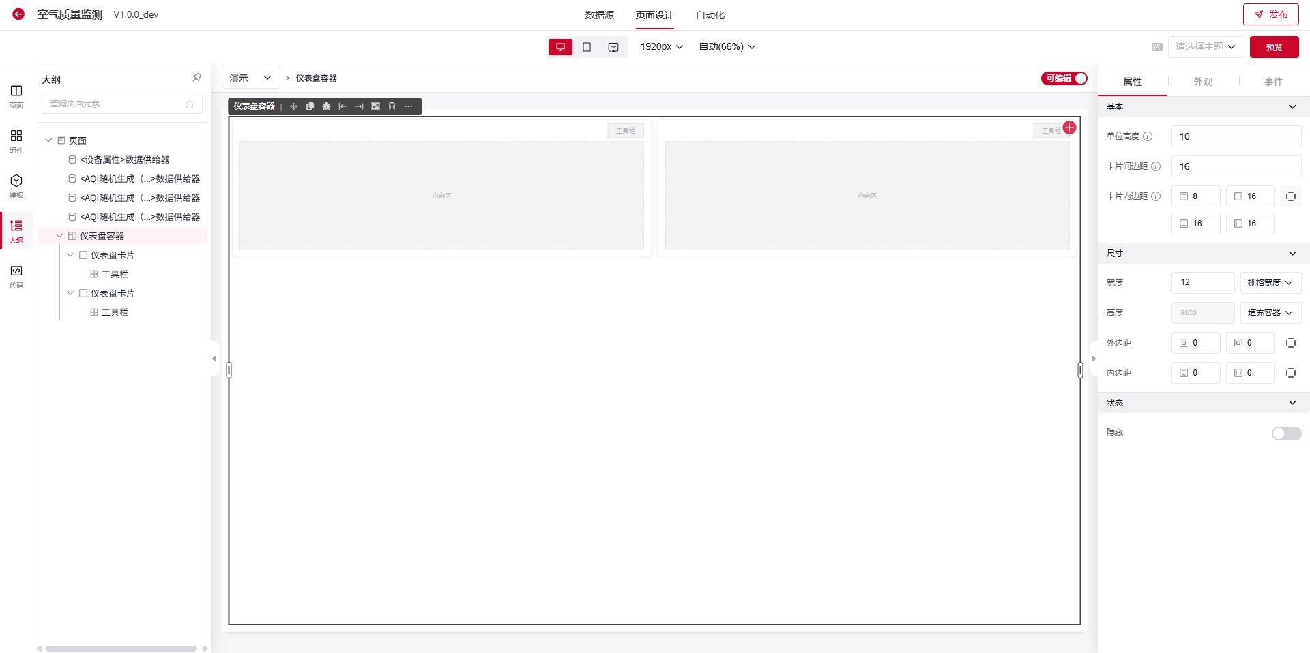Collapse the 仪表盘容器 tree node

click(59, 236)
